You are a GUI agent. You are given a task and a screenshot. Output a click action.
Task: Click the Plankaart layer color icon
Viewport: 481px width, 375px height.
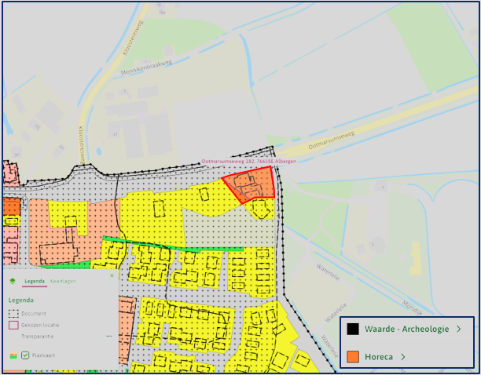13,355
